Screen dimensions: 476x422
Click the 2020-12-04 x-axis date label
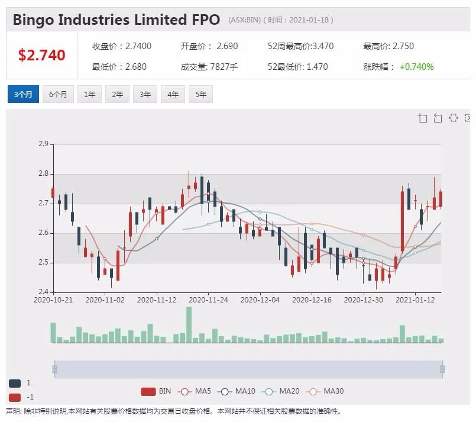260,300
